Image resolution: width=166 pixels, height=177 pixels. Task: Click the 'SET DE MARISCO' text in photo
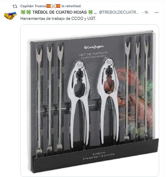pos(94,54)
